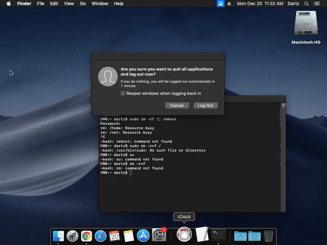Click the logout dialog title bar
327x245 pixels.
(158, 56)
